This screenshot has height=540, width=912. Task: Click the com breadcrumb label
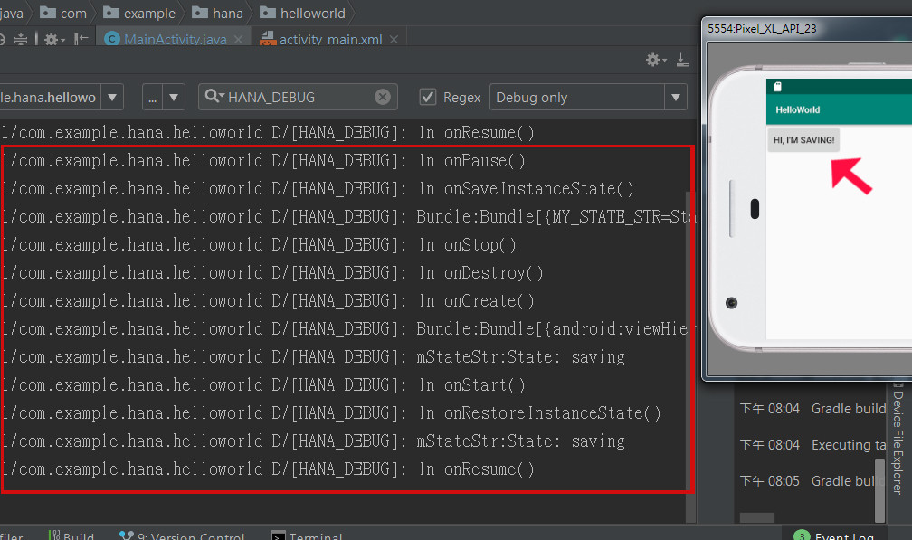73,13
